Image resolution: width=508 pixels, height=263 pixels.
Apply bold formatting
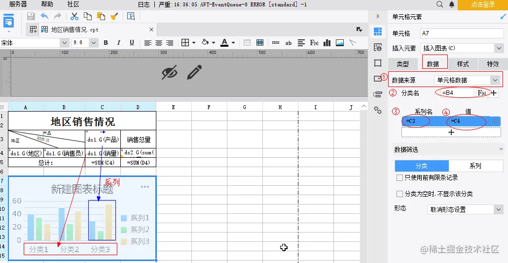(106, 43)
